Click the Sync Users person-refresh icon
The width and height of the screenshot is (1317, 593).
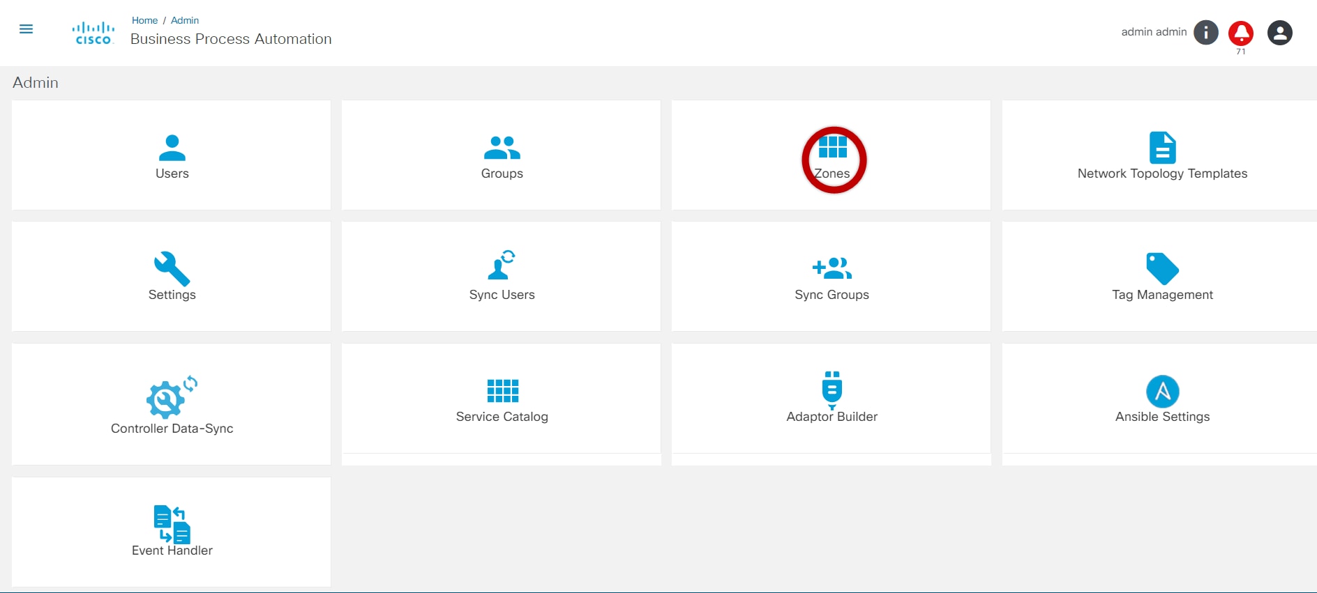[502, 265]
